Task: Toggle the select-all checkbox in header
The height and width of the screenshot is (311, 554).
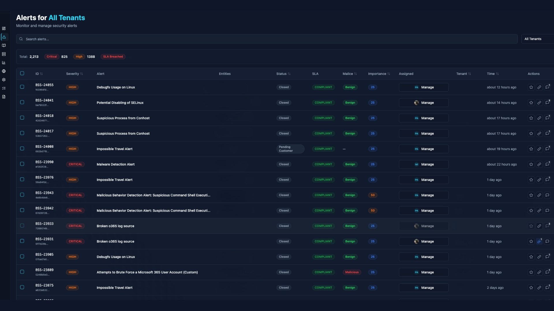Action: click(x=22, y=73)
